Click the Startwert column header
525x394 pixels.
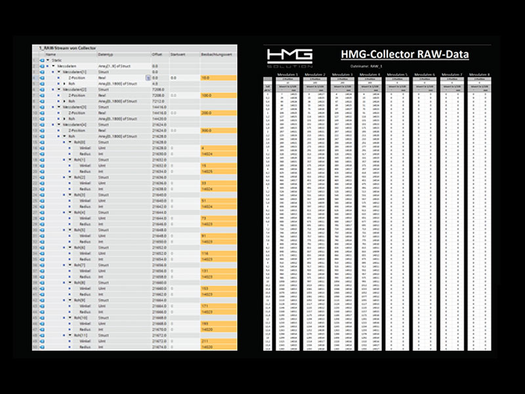[x=185, y=55]
